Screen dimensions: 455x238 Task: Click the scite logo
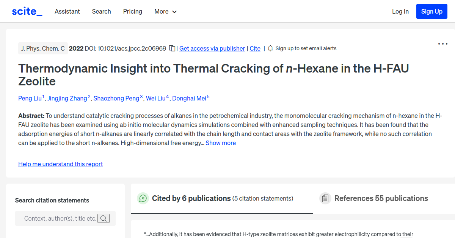tap(27, 11)
